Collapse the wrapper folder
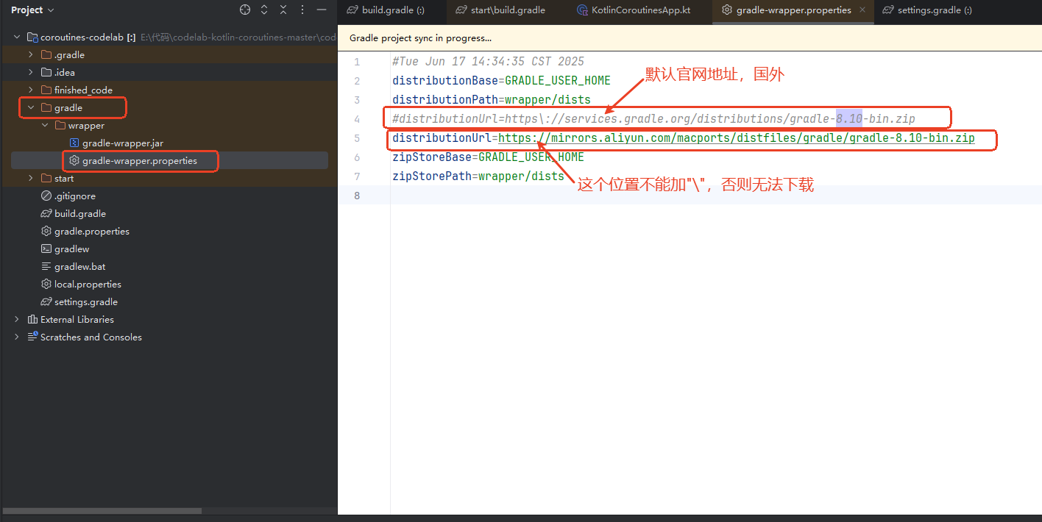This screenshot has height=522, width=1042. click(45, 125)
